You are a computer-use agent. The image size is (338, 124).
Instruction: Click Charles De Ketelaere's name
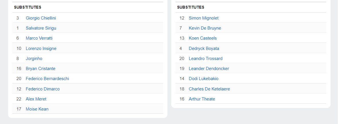[209, 89]
